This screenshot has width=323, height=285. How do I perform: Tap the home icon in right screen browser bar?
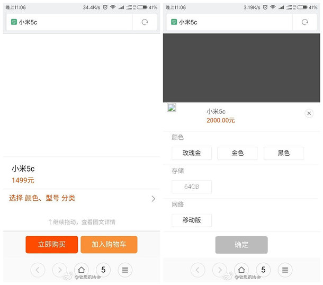(x=241, y=270)
